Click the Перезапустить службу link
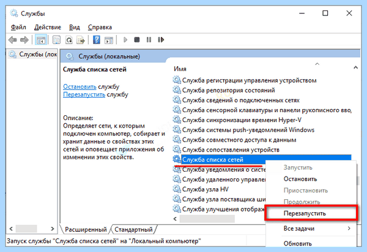This screenshot has height=252, width=367. (x=84, y=94)
